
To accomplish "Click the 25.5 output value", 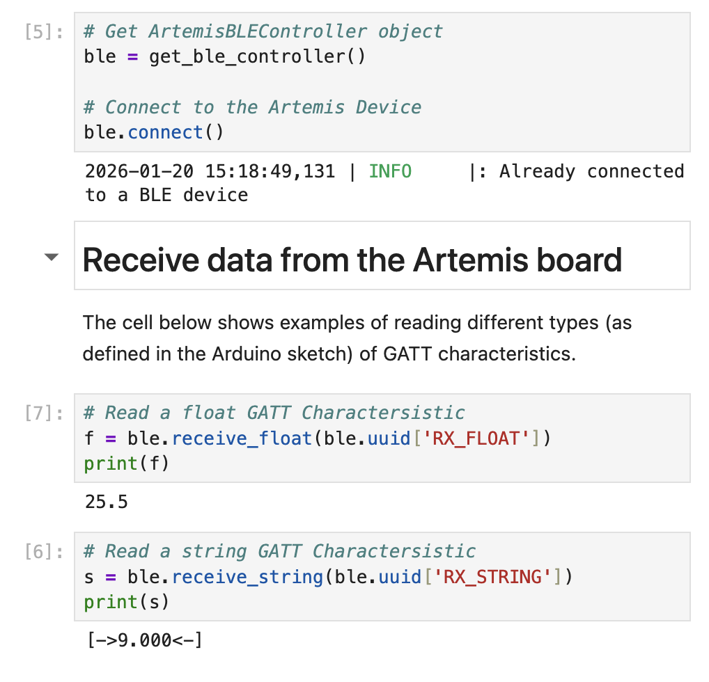I will click(x=106, y=501).
